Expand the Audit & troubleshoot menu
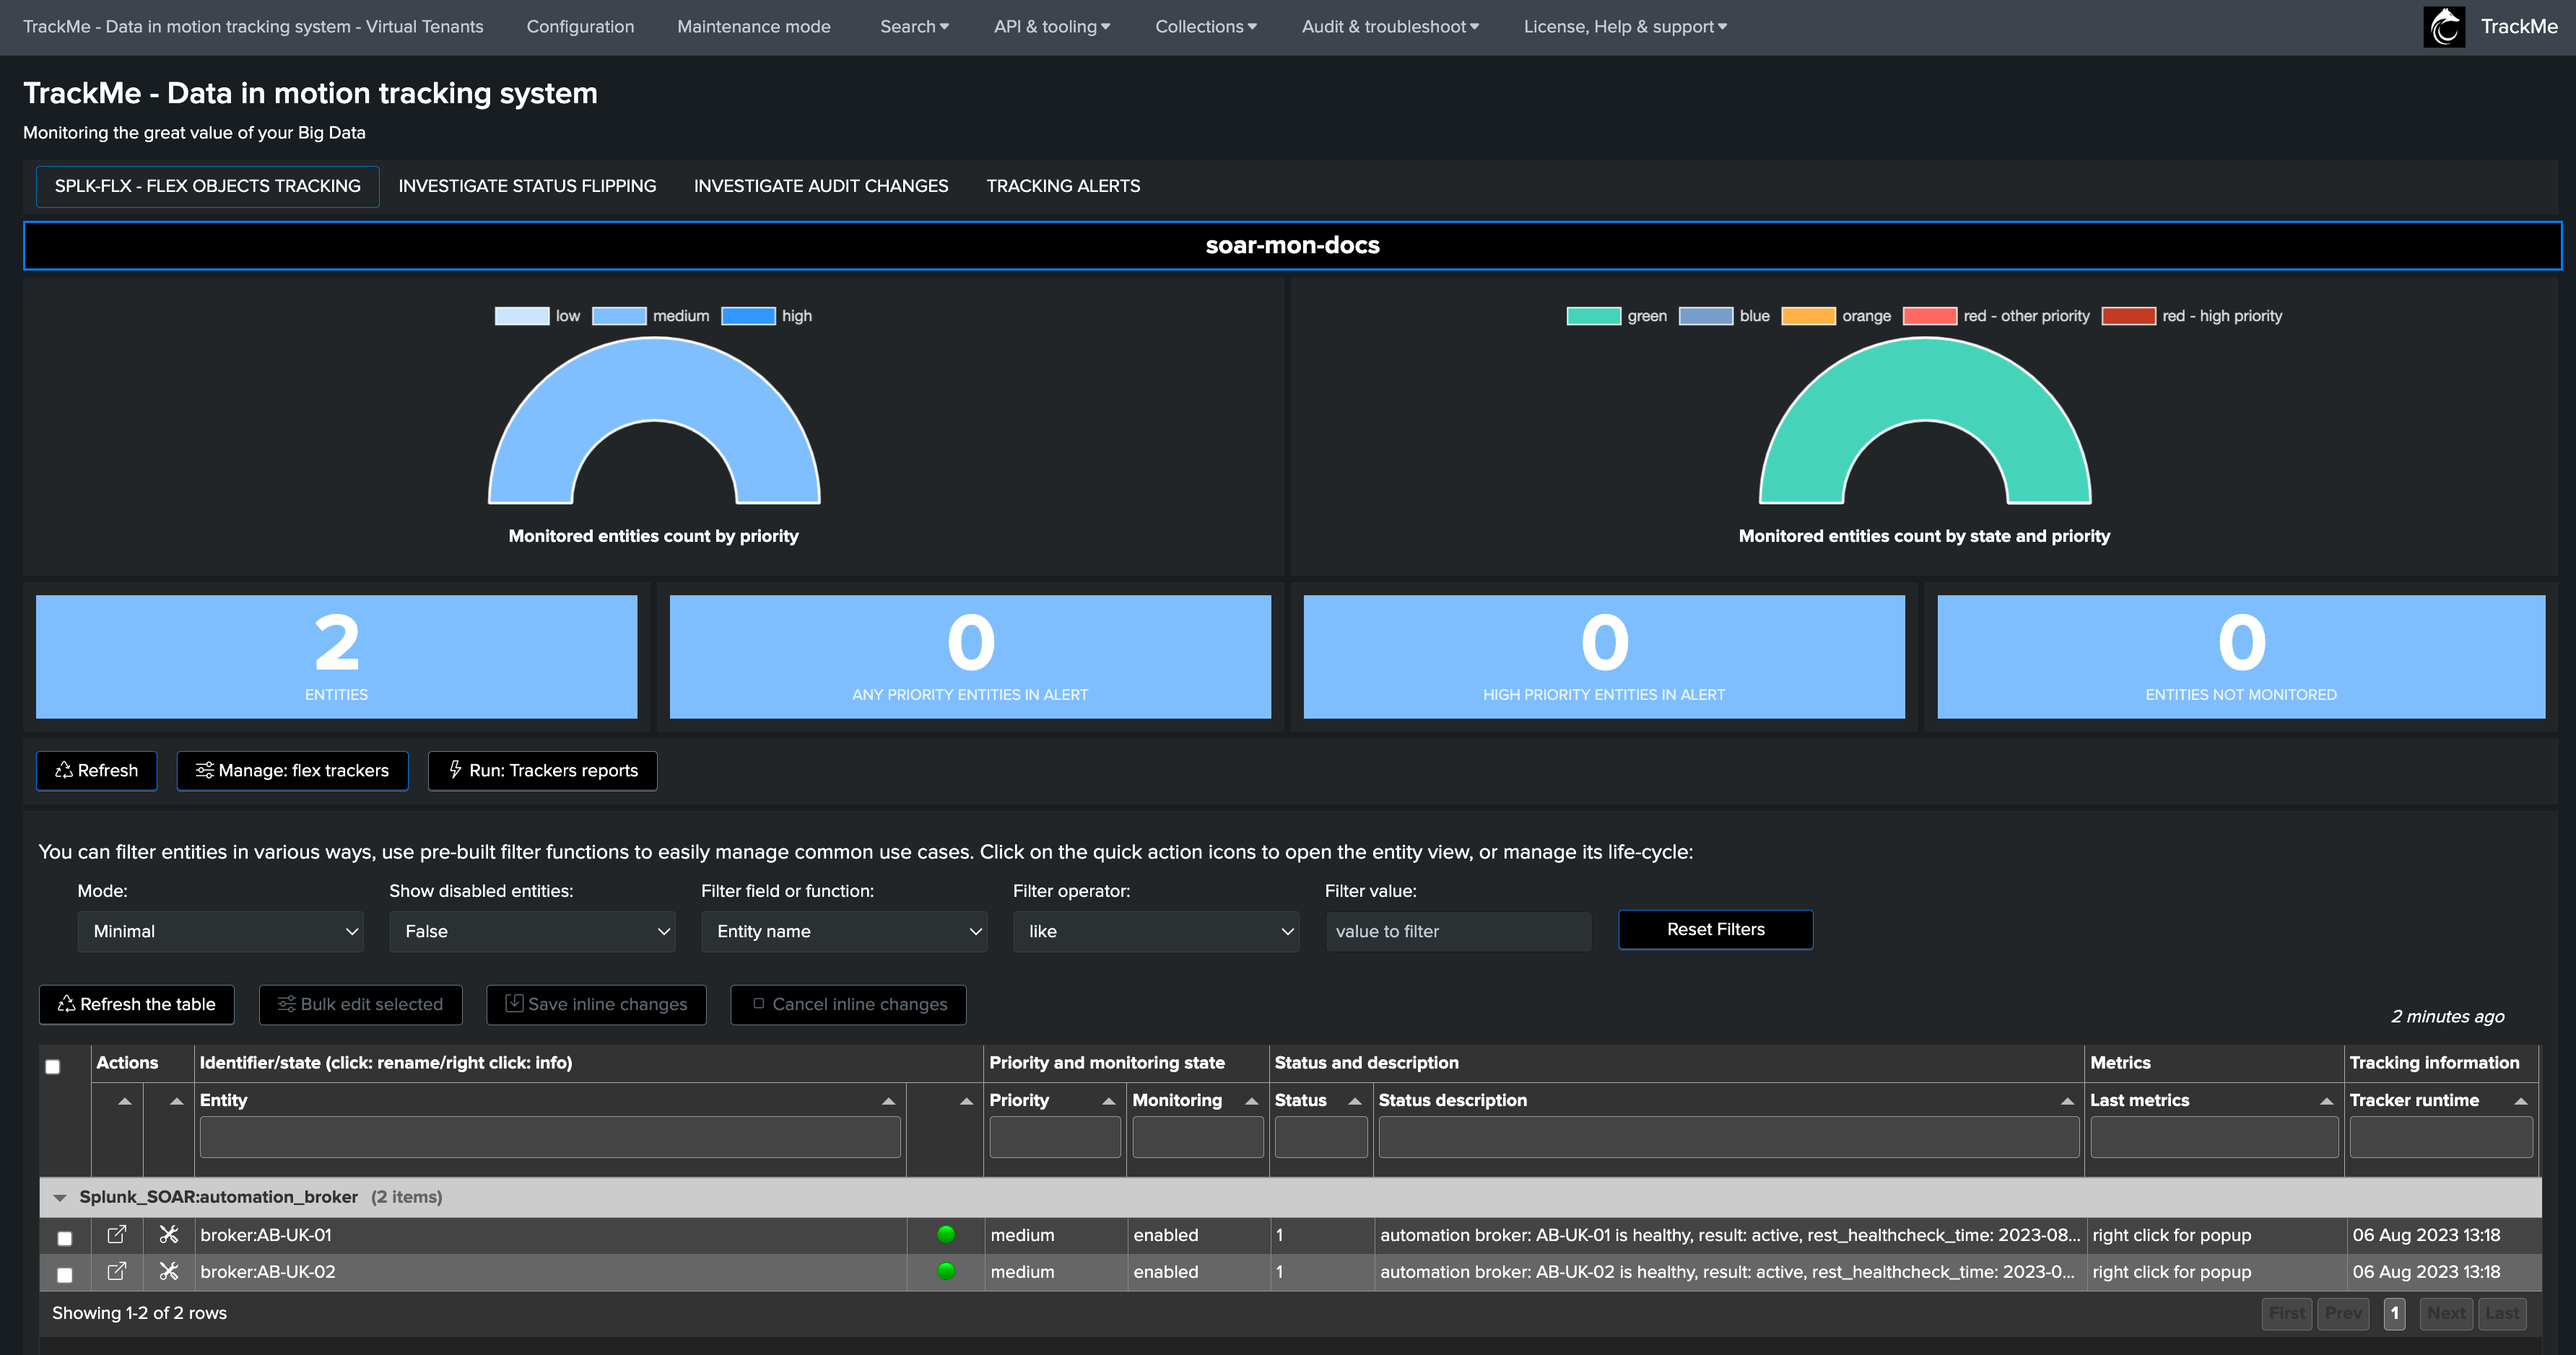This screenshot has width=2576, height=1355. click(x=1390, y=27)
